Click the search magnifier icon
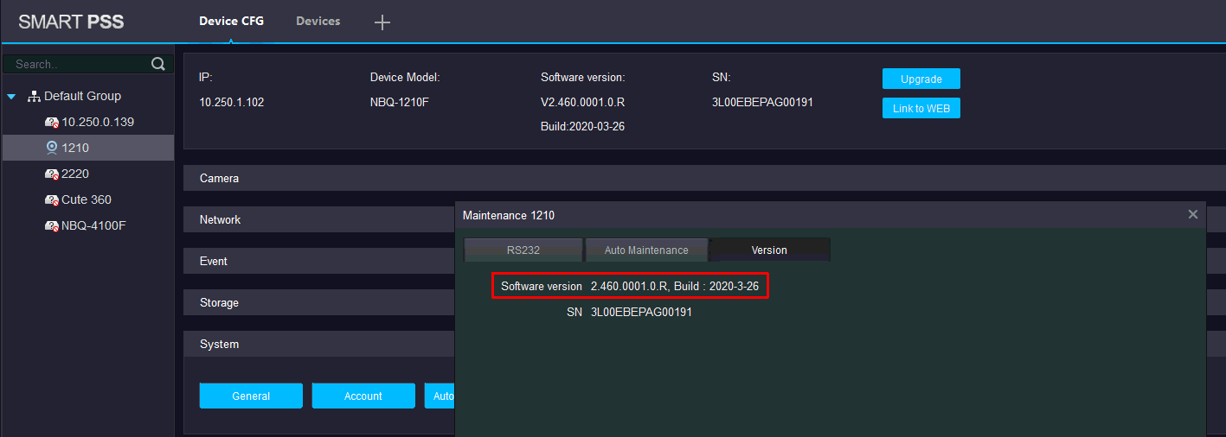 click(157, 64)
